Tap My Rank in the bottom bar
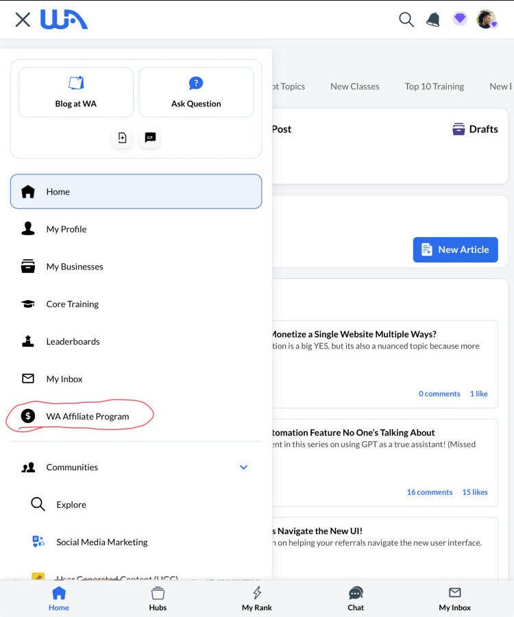This screenshot has height=617, width=514. tap(257, 599)
